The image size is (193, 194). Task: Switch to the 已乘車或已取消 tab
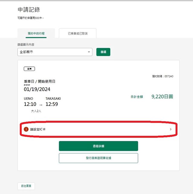click(78, 33)
